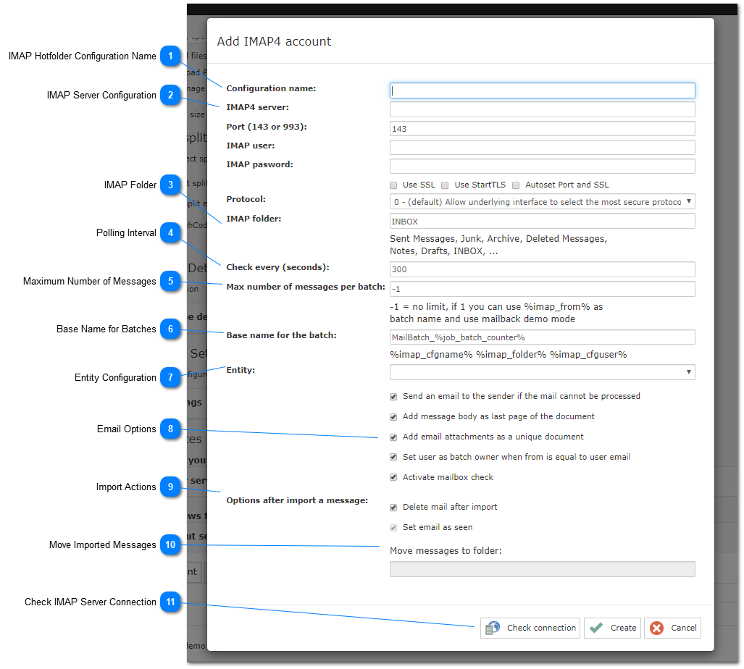Click the 'Add IMAP4 account' dialog title
Viewport: 744px width, 669px height.
(x=275, y=42)
